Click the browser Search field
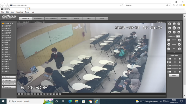 click(x=145, y=5)
